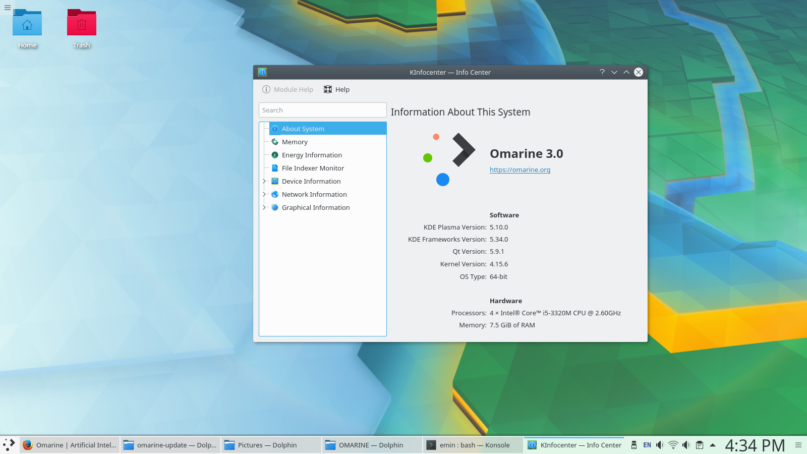
Task: Click the Energy Information icon
Action: (x=275, y=155)
